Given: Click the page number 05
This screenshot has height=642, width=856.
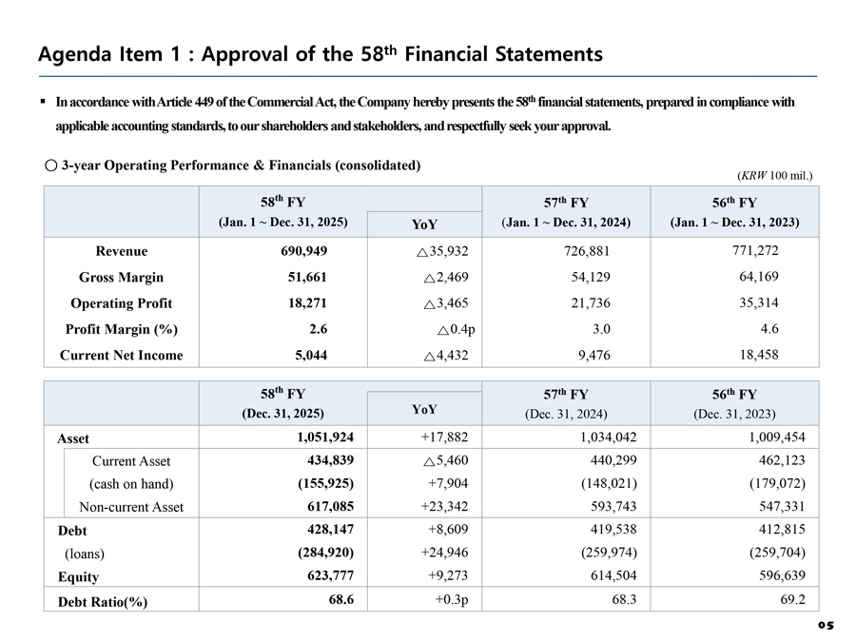Looking at the screenshot, I should (x=824, y=625).
